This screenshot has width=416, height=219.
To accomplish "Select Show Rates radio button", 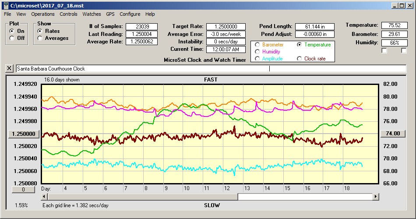I will pos(40,31).
